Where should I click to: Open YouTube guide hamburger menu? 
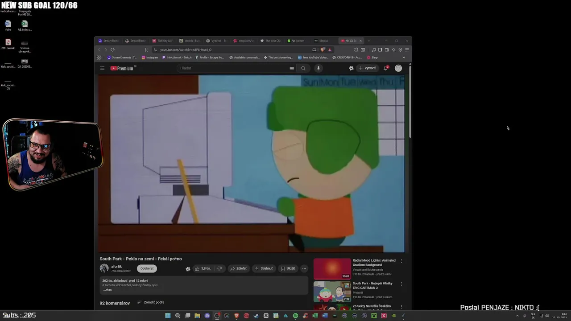102,68
